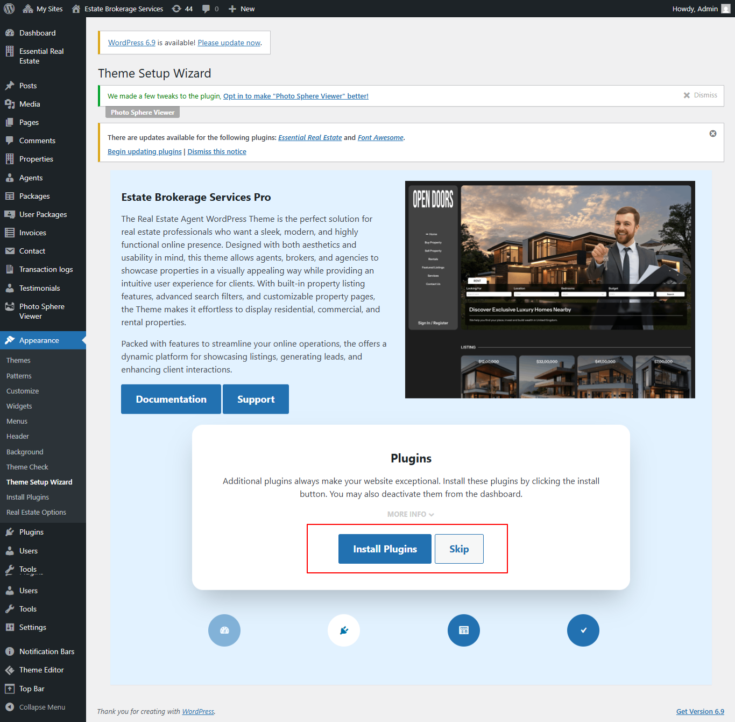Select Theme Setup Wizard under Appearance
This screenshot has width=735, height=722.
(39, 482)
